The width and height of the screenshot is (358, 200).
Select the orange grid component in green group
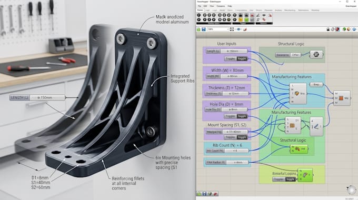point(293,125)
